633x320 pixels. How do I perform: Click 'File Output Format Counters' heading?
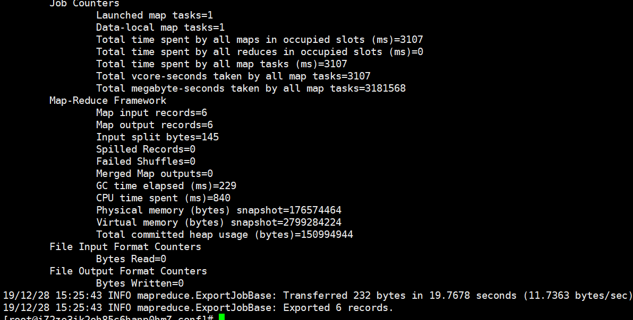point(128,271)
